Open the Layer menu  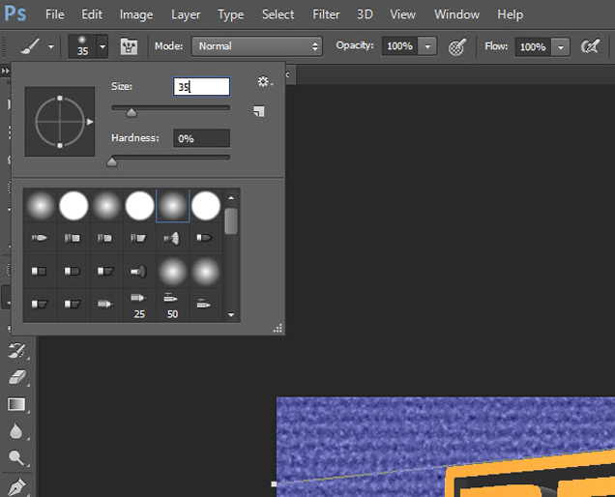(186, 15)
